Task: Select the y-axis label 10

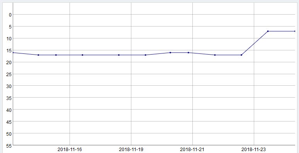Action: pyautogui.click(x=9, y=38)
